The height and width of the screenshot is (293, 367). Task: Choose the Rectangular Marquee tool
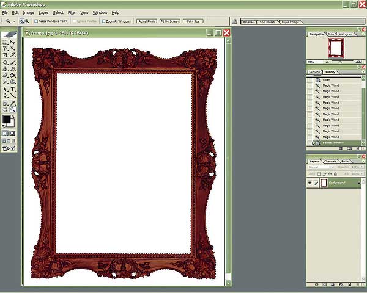[6, 42]
